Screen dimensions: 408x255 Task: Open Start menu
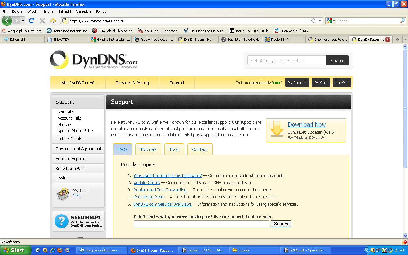pos(15,250)
